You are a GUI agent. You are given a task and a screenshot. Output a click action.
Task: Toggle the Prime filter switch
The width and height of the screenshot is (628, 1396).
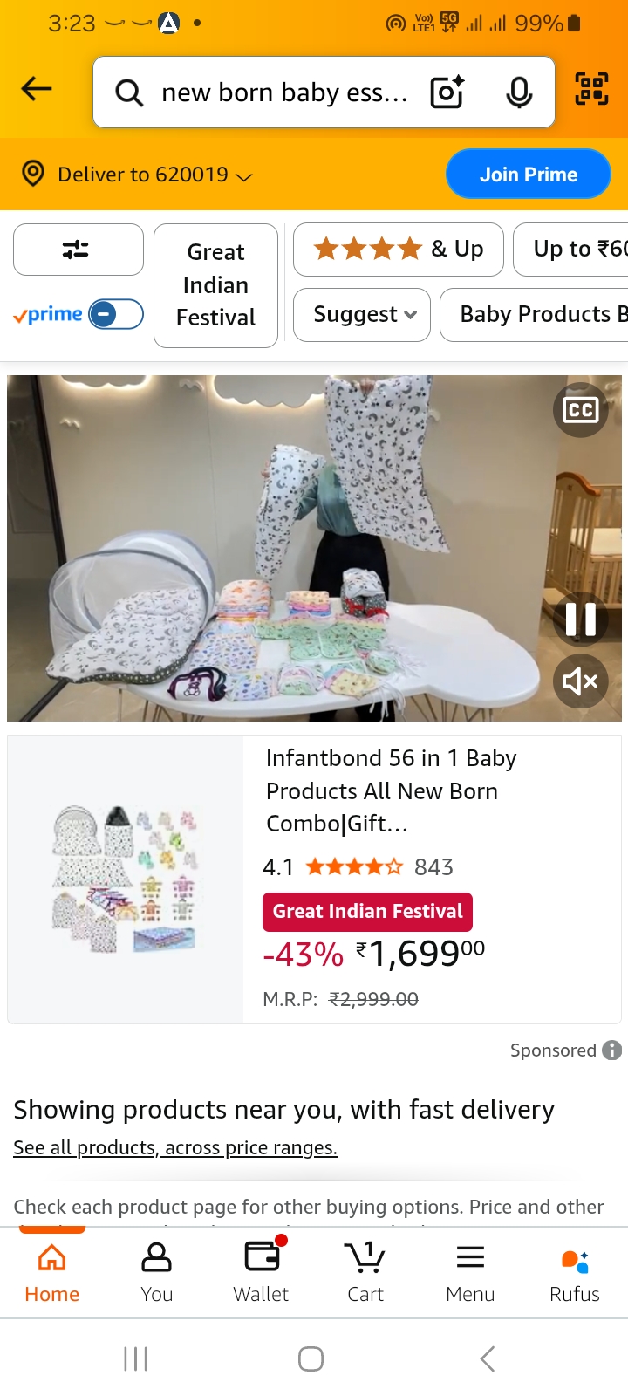pos(116,314)
